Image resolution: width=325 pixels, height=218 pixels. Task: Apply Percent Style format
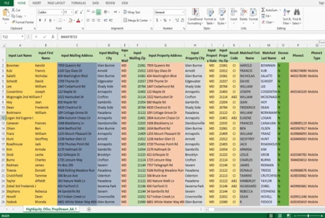pos(165,20)
